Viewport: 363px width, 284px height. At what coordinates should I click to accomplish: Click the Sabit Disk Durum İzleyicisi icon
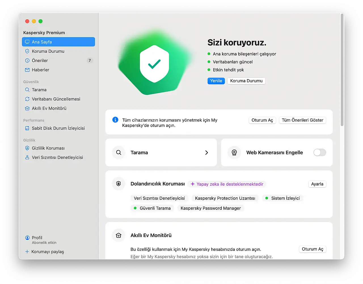point(27,128)
